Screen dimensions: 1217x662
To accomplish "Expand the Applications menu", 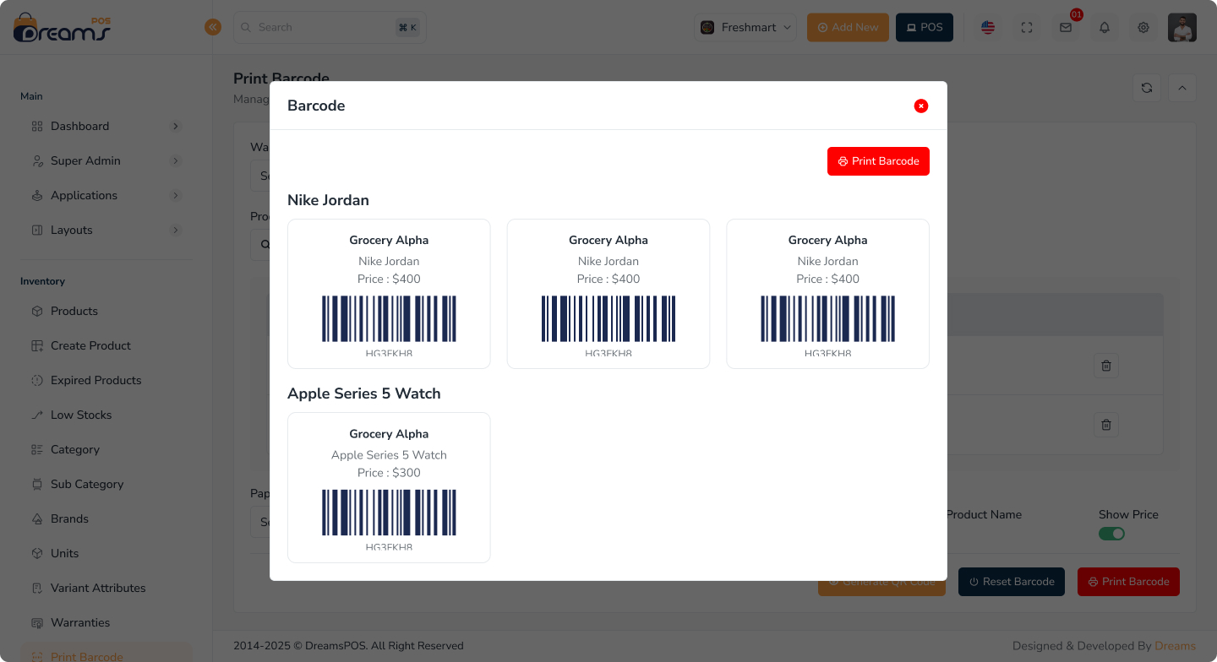I will 83,195.
